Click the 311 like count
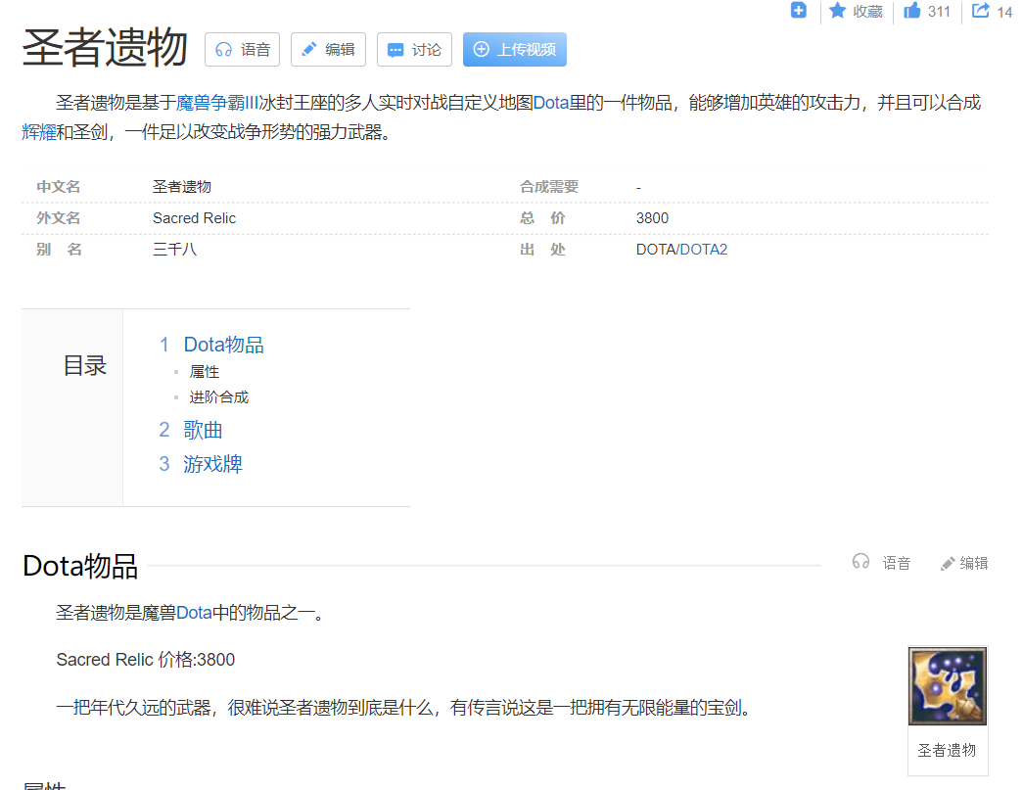1023x790 pixels. [x=939, y=12]
